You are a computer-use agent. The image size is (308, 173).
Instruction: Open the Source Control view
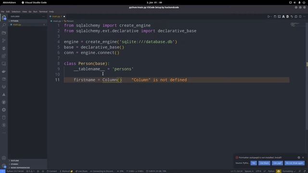[x=4, y=40]
